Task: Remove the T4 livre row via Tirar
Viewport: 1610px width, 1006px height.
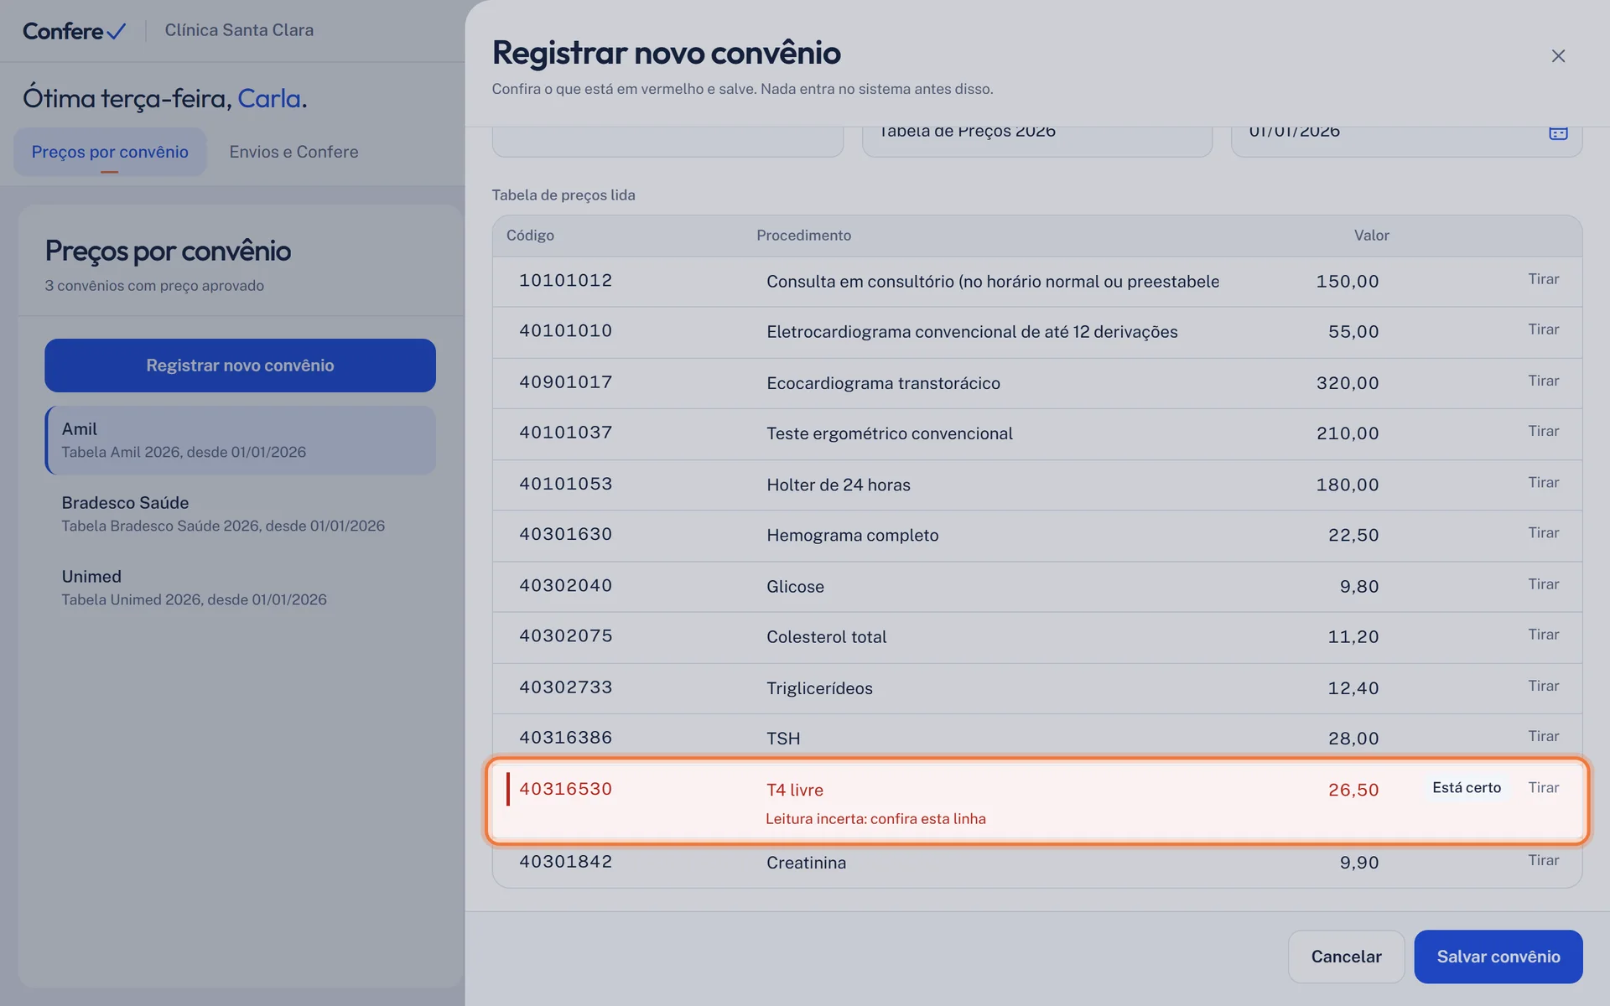Action: pyautogui.click(x=1543, y=787)
